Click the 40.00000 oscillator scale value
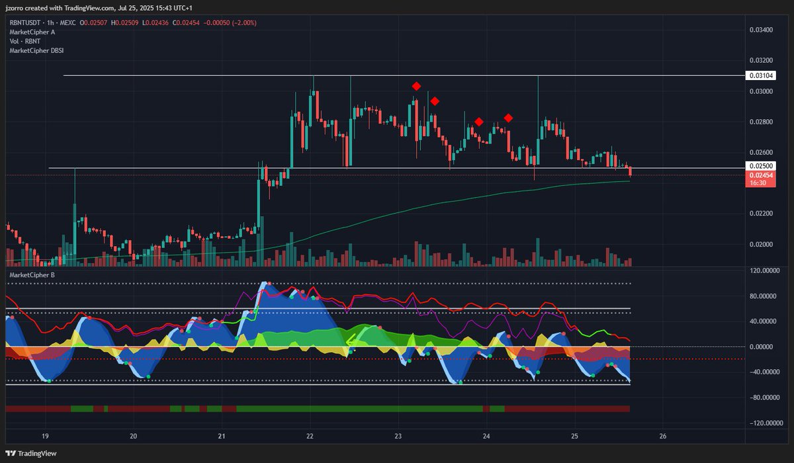The height and width of the screenshot is (463, 794). tap(764, 321)
